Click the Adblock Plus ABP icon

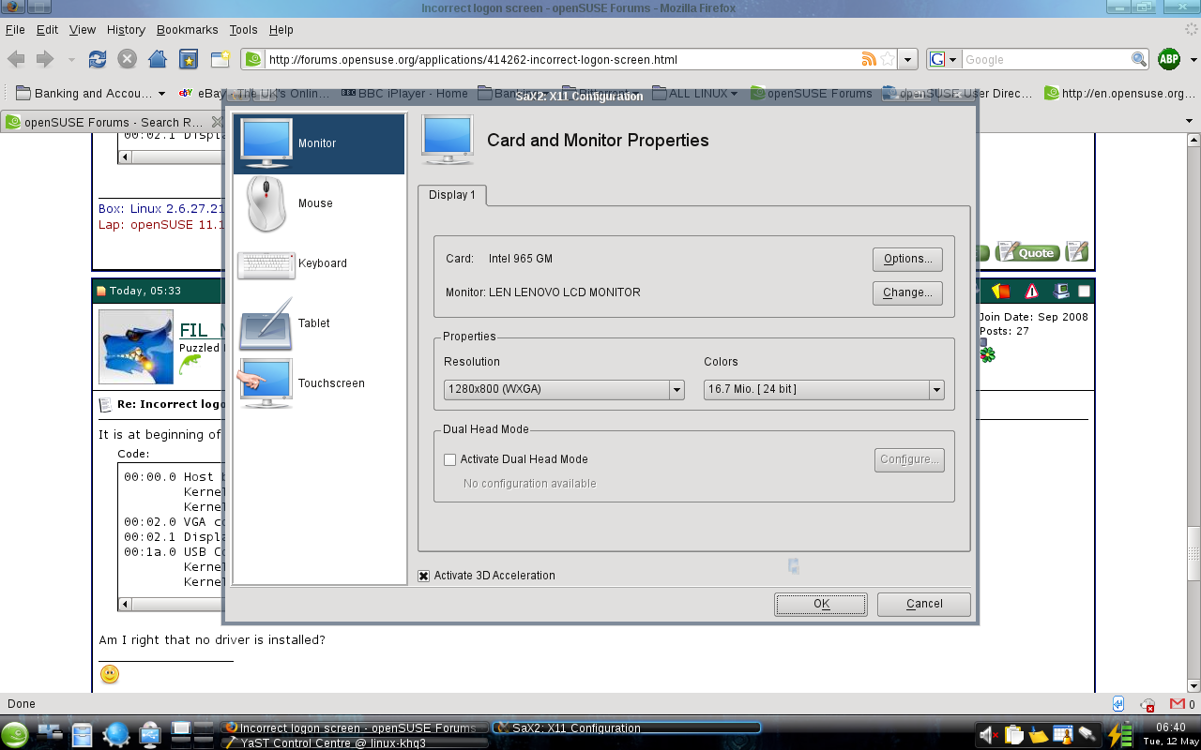[1169, 59]
